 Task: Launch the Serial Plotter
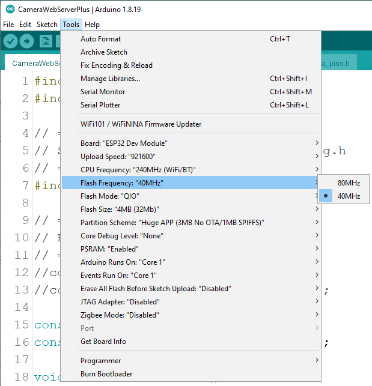191,105
